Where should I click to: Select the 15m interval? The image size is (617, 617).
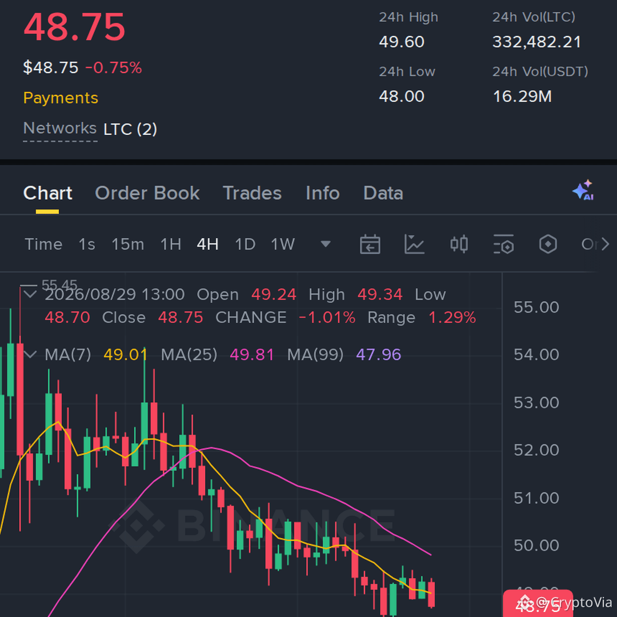point(127,244)
